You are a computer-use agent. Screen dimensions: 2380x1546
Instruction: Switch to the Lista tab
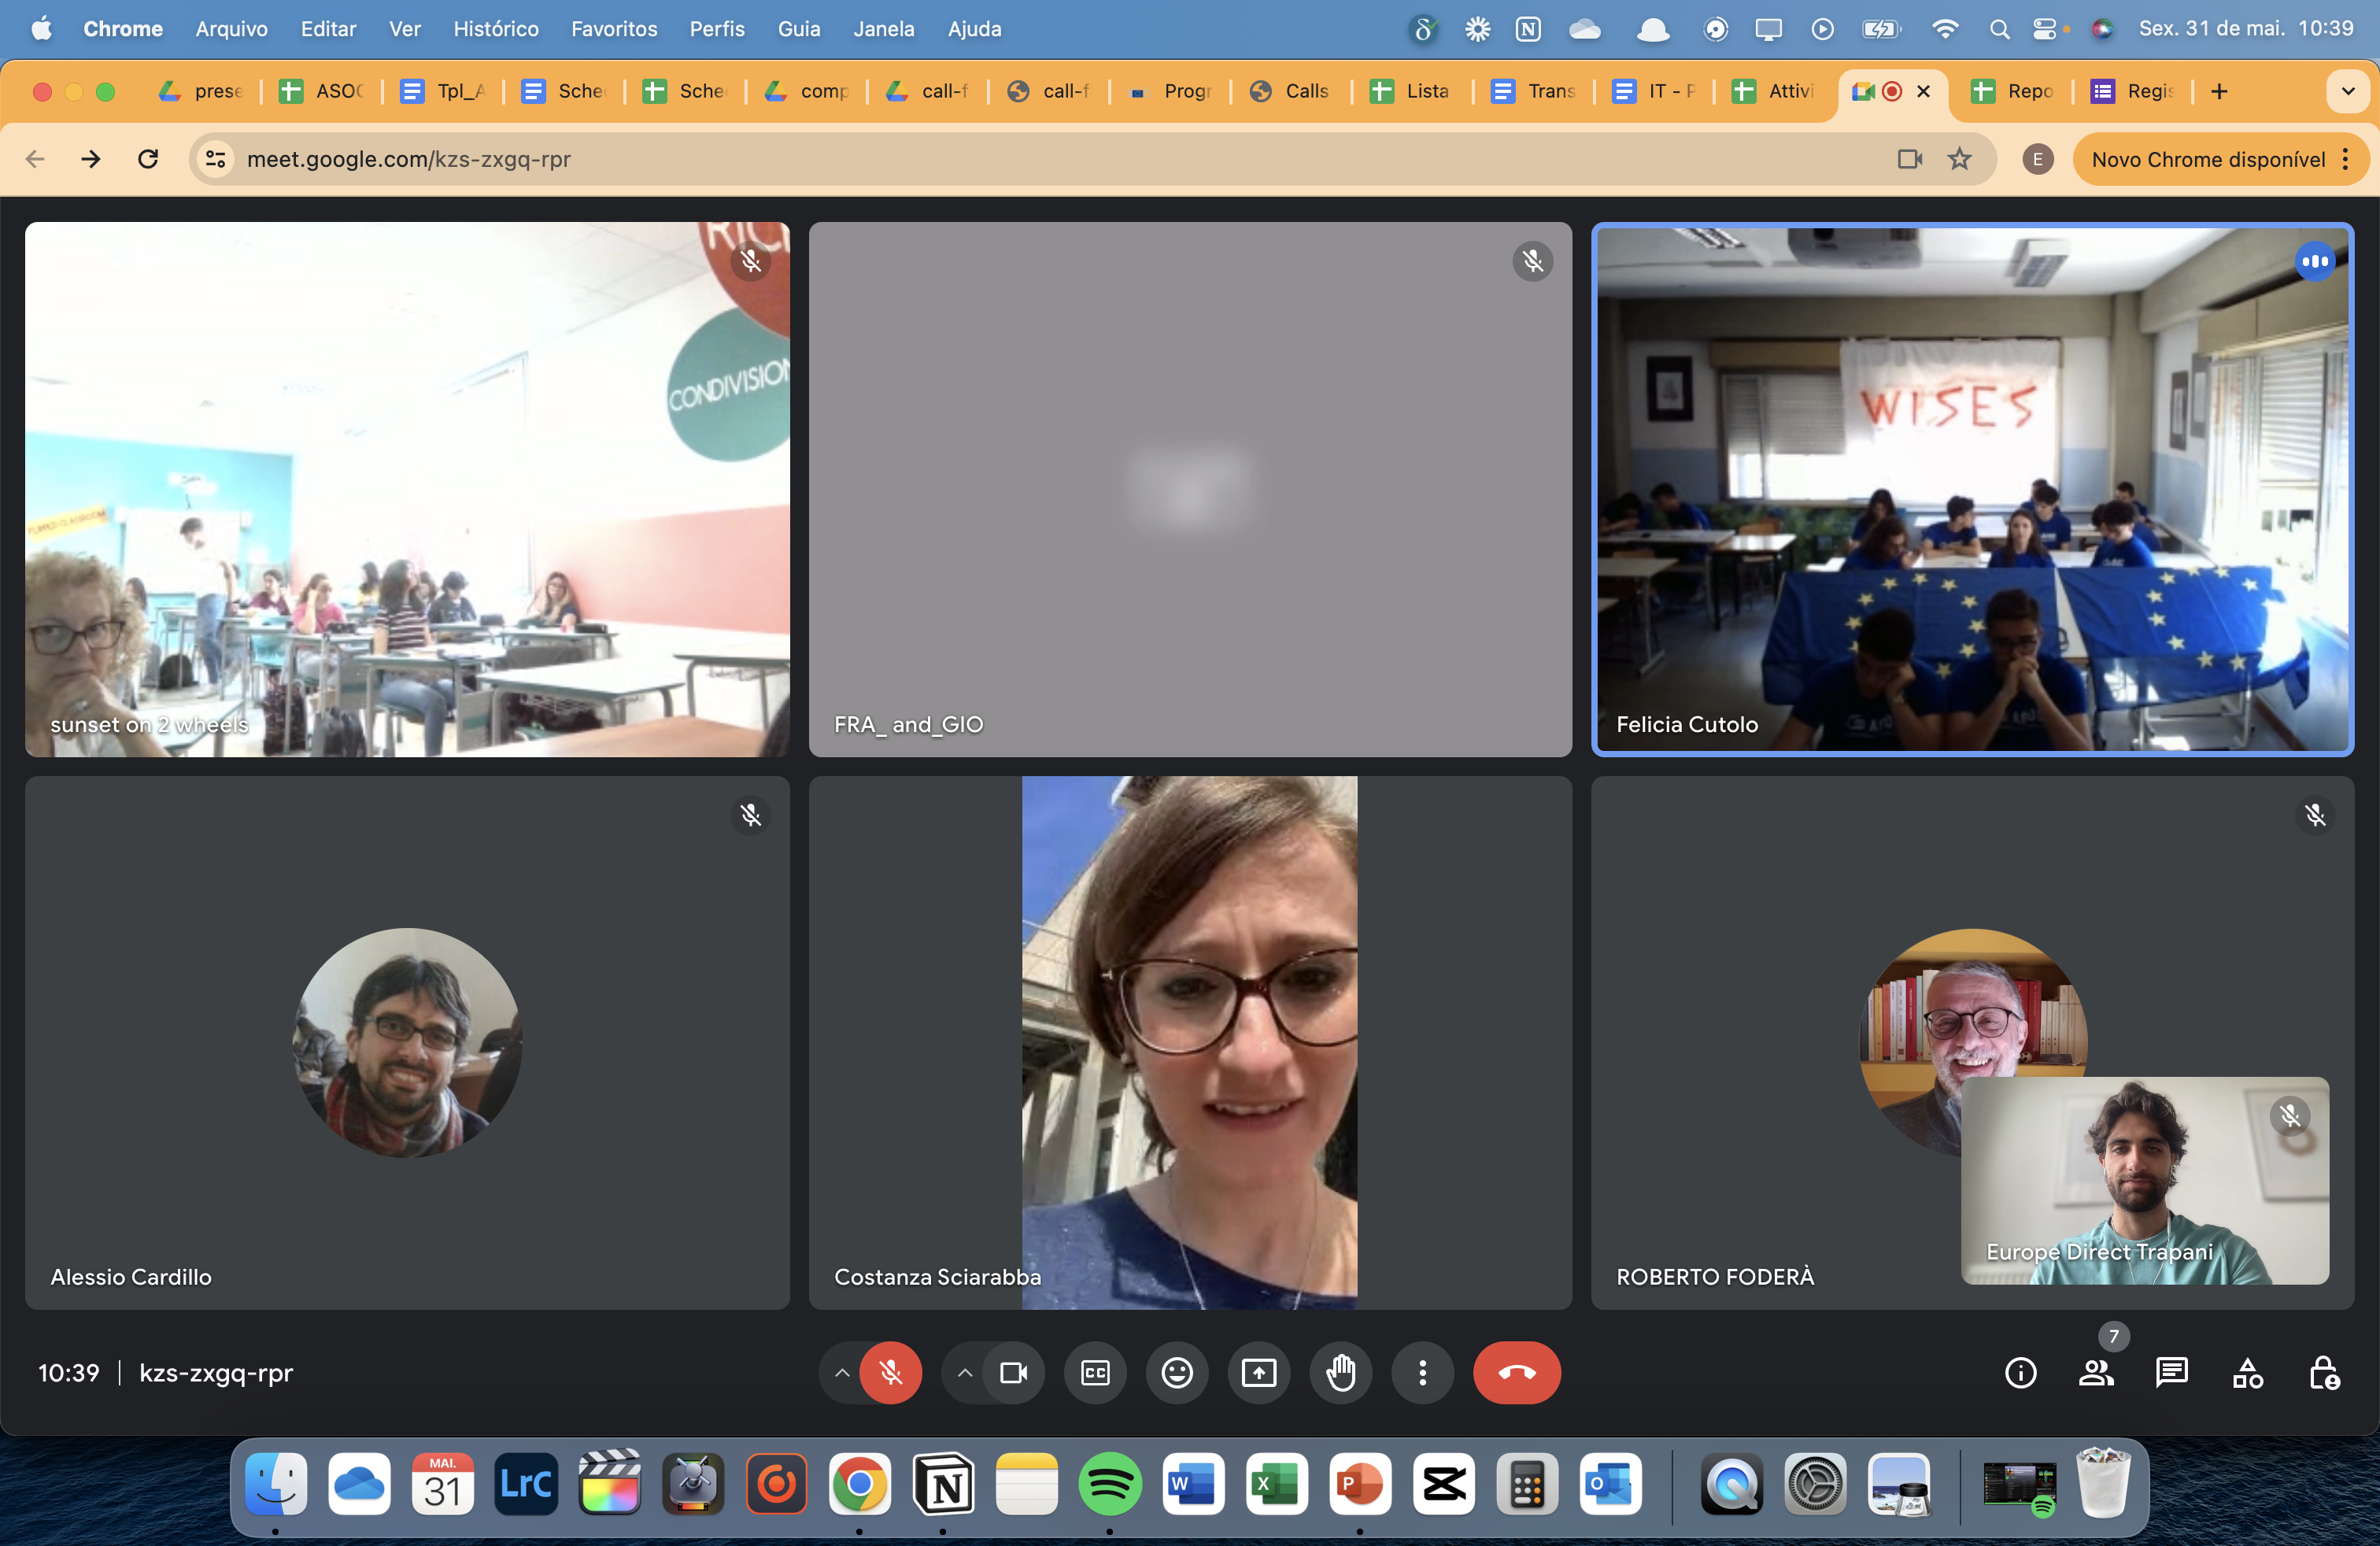tap(1411, 91)
